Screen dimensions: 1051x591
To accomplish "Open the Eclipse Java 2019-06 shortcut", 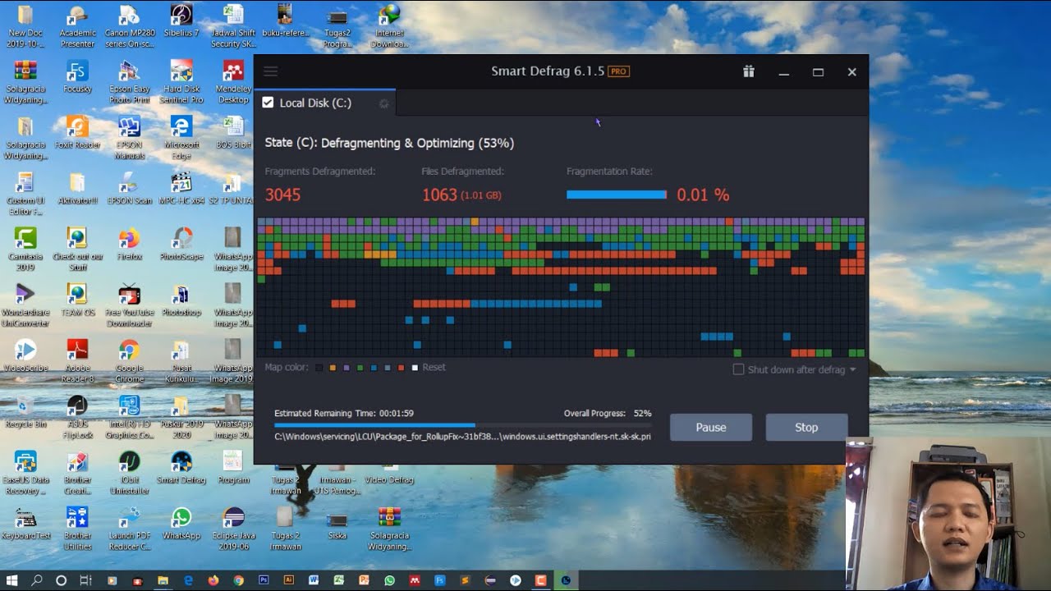I will tap(233, 528).
